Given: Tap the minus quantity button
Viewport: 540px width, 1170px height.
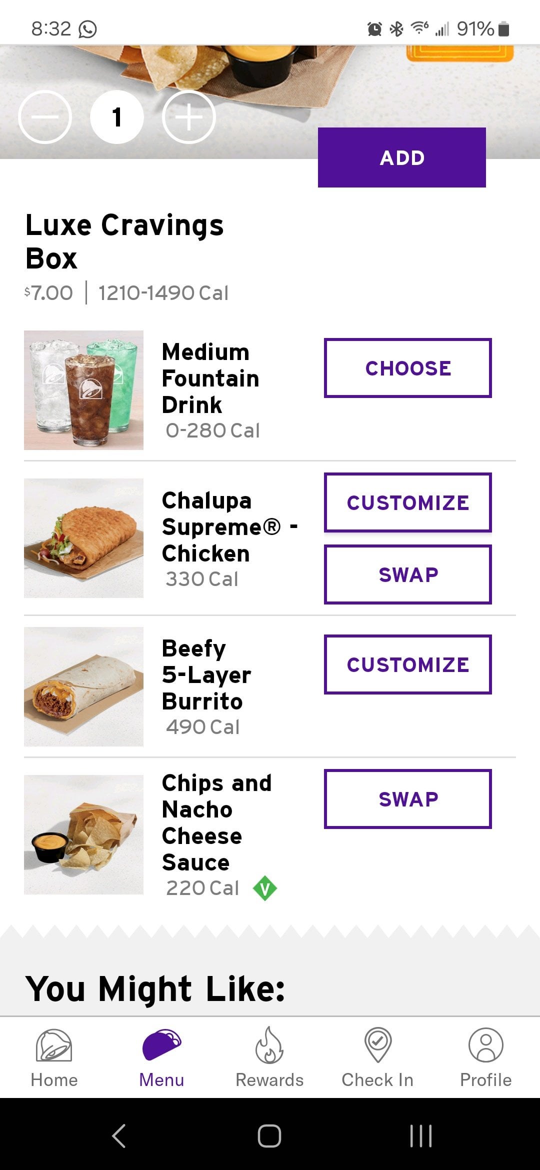Looking at the screenshot, I should pos(45,117).
